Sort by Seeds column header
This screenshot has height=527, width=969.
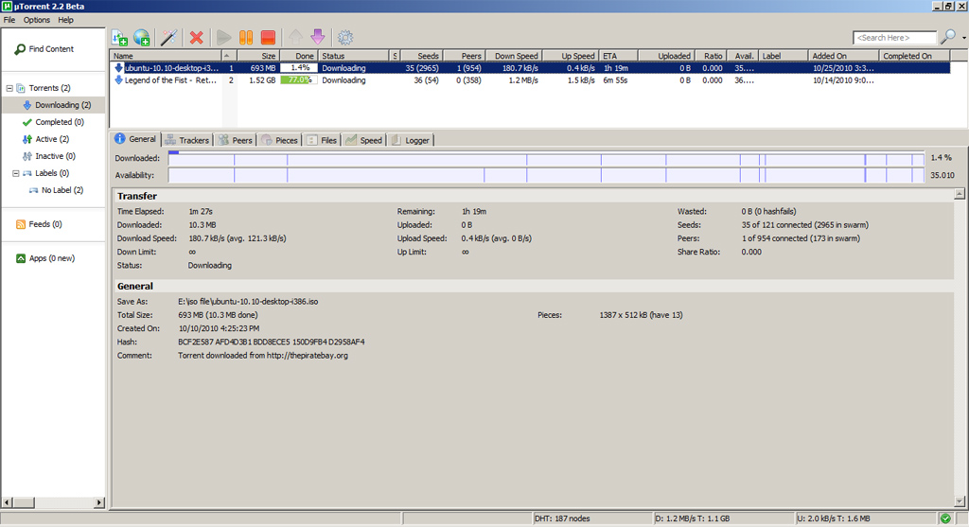coord(420,56)
